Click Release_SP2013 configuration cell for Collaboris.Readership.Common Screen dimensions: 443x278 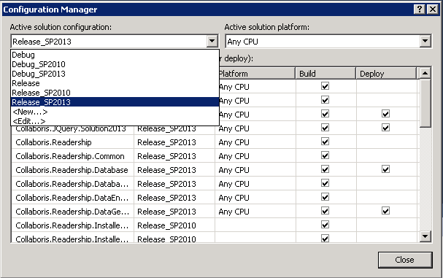point(174,156)
